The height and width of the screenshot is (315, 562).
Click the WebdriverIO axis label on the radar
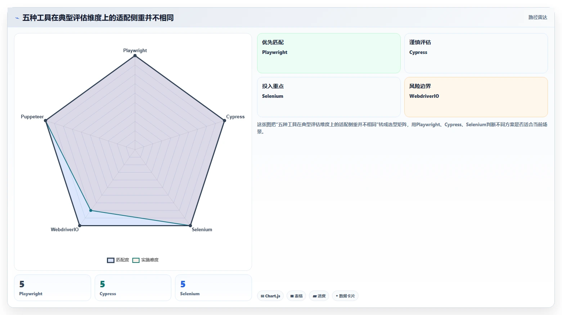pos(64,229)
